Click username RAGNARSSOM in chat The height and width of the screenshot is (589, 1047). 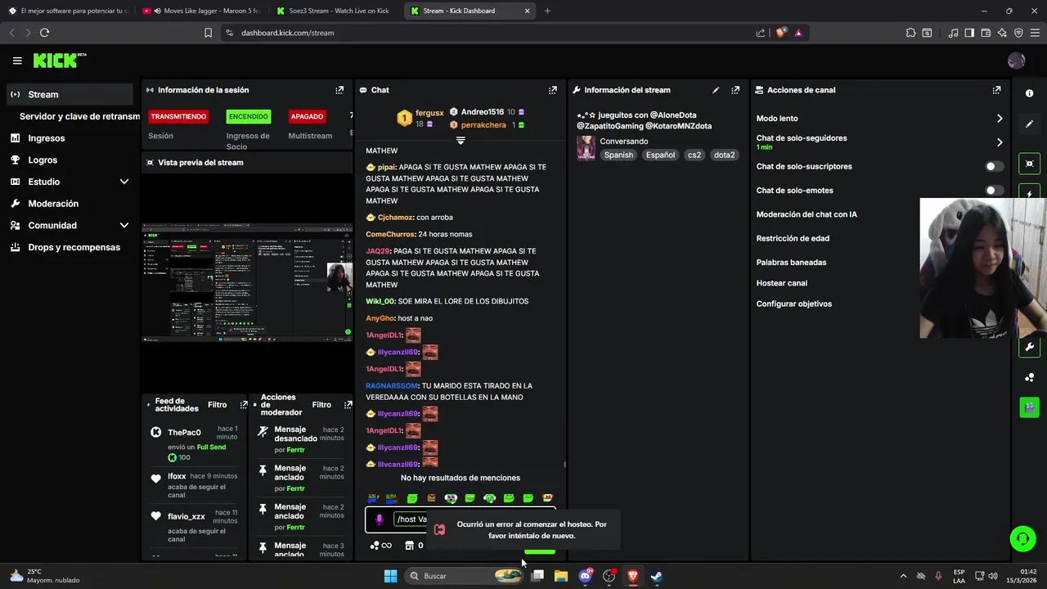(392, 386)
